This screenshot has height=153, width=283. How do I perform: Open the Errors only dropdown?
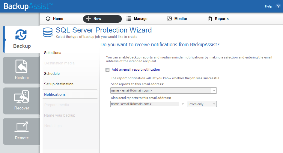point(201,104)
